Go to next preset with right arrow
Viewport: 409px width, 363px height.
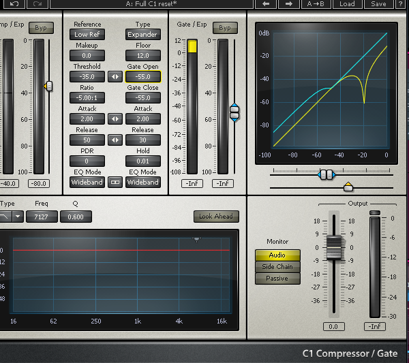pyautogui.click(x=289, y=3)
